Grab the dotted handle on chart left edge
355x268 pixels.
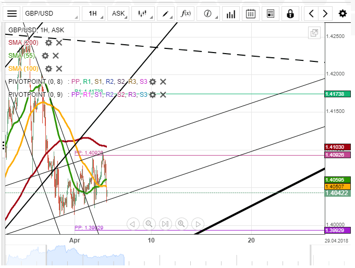[4, 146]
